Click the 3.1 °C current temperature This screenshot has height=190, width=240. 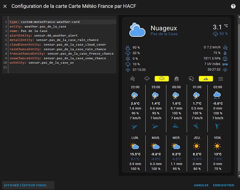(220, 27)
